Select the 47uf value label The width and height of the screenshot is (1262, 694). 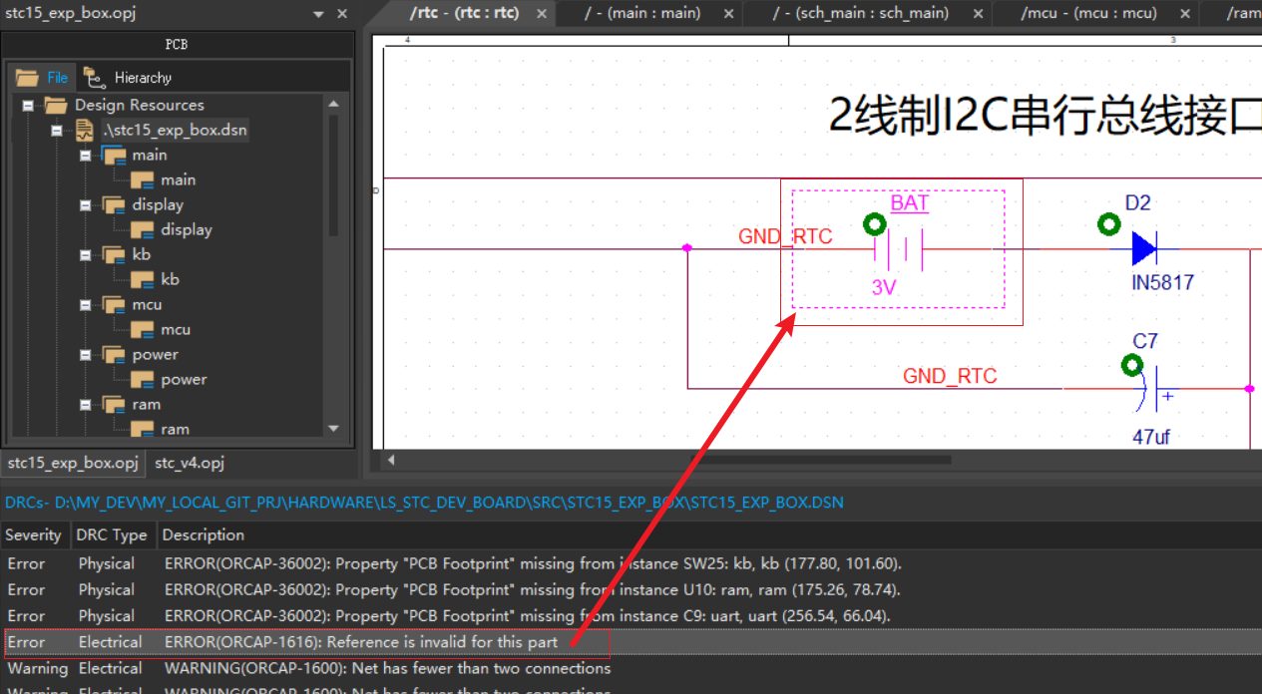coord(1150,437)
